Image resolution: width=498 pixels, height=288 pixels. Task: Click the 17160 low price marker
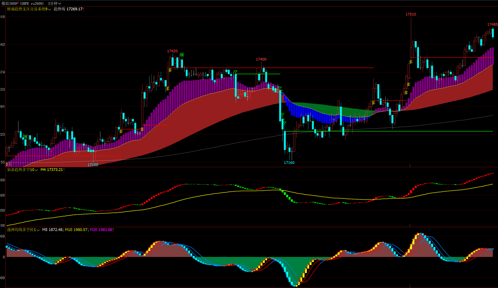[289, 163]
